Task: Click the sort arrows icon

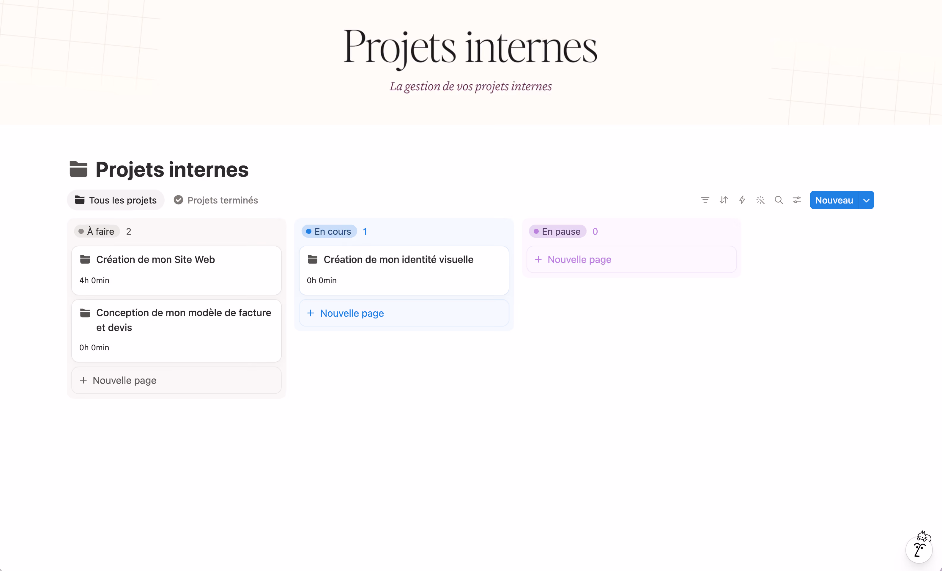Action: pos(723,200)
